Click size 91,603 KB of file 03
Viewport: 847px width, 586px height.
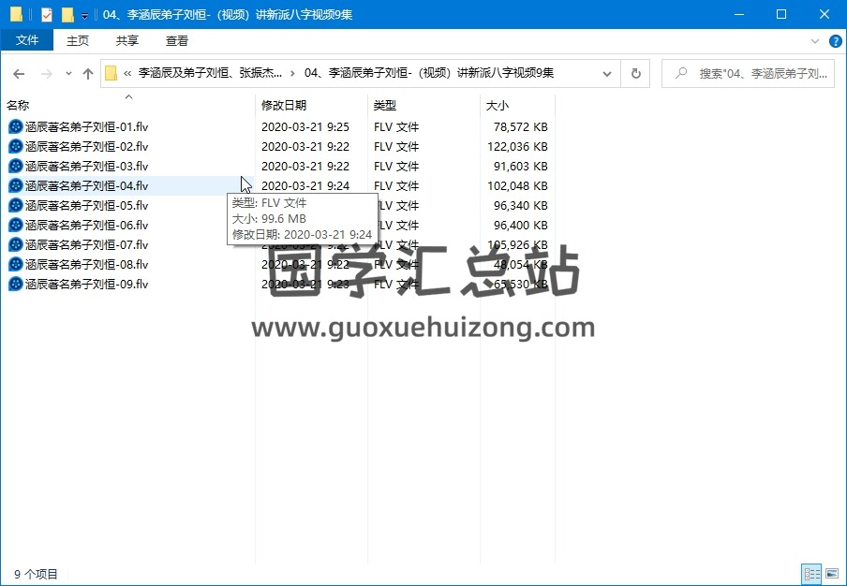point(521,167)
